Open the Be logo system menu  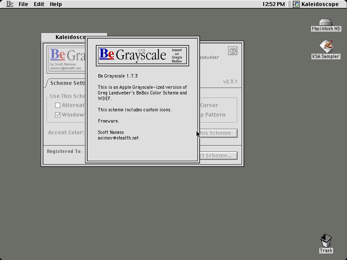point(10,4)
